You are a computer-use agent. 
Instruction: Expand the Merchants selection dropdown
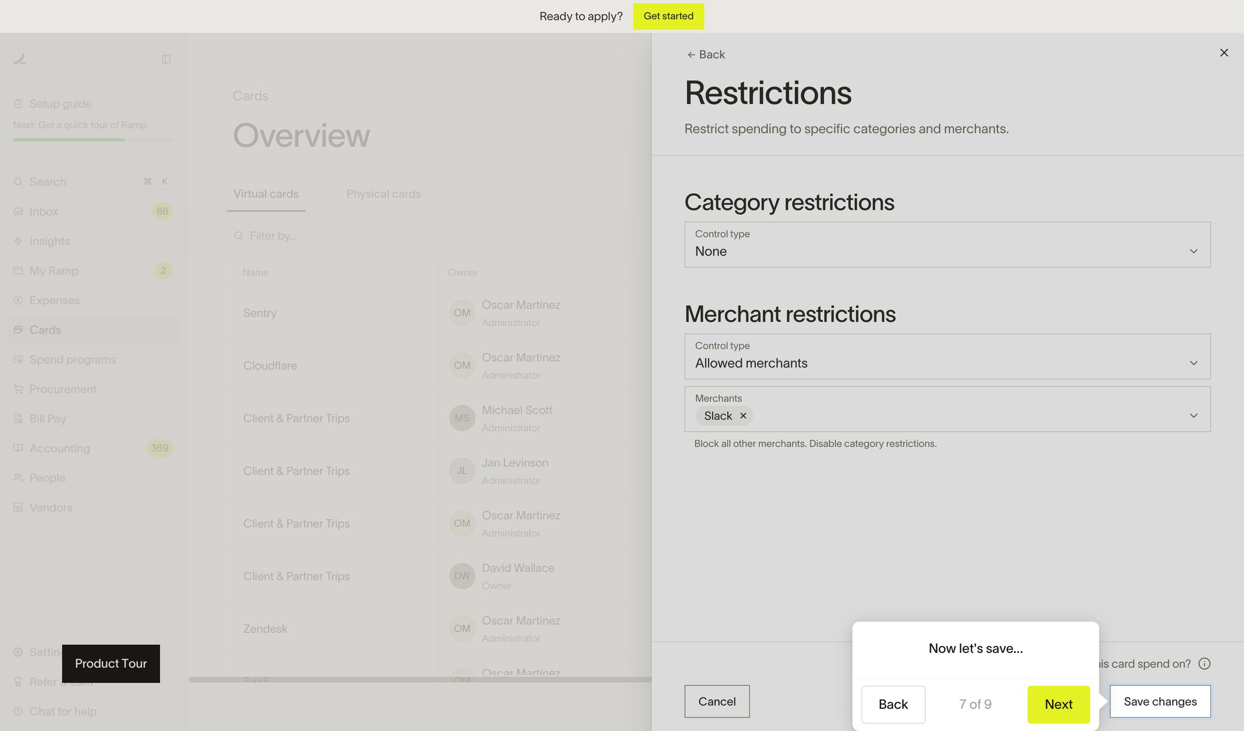coord(948,409)
